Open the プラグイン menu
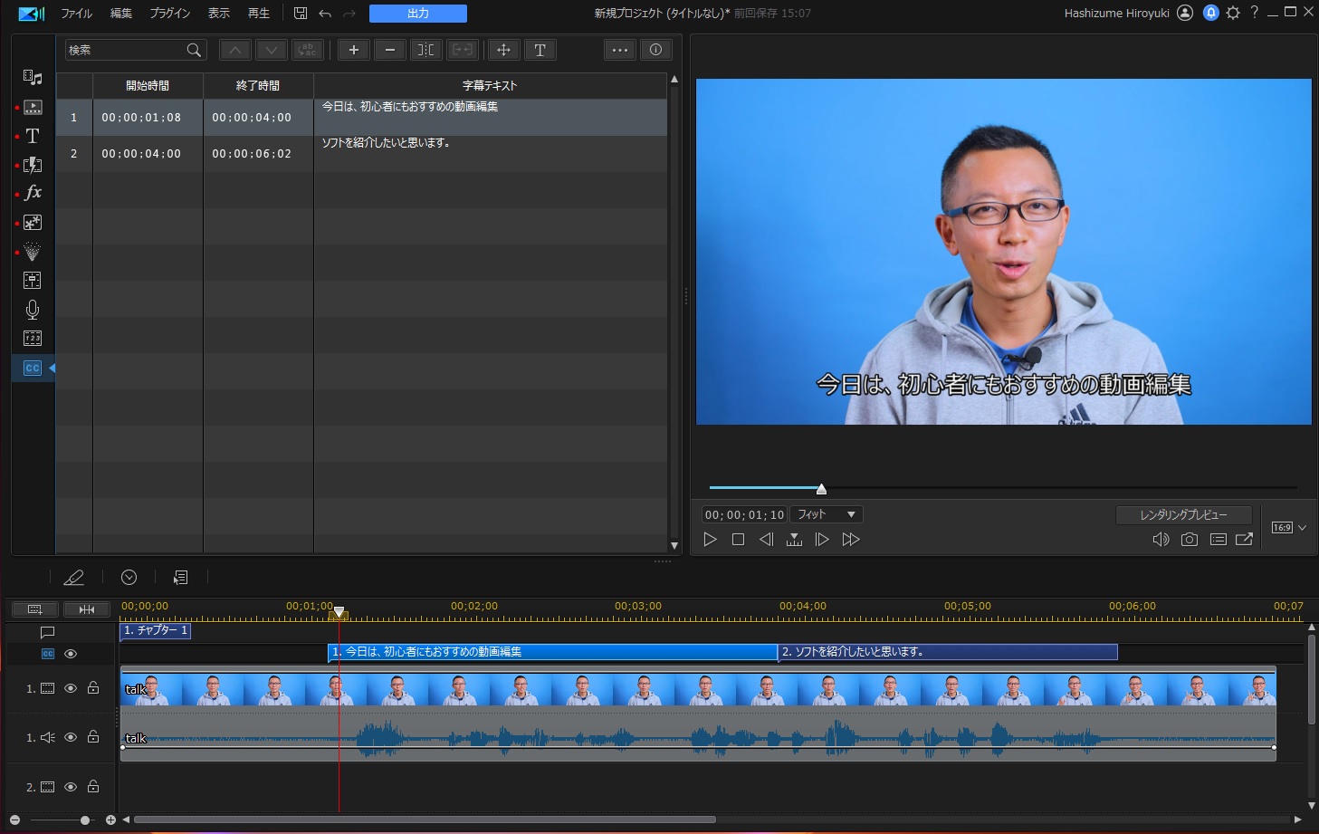The width and height of the screenshot is (1319, 834). click(x=169, y=14)
